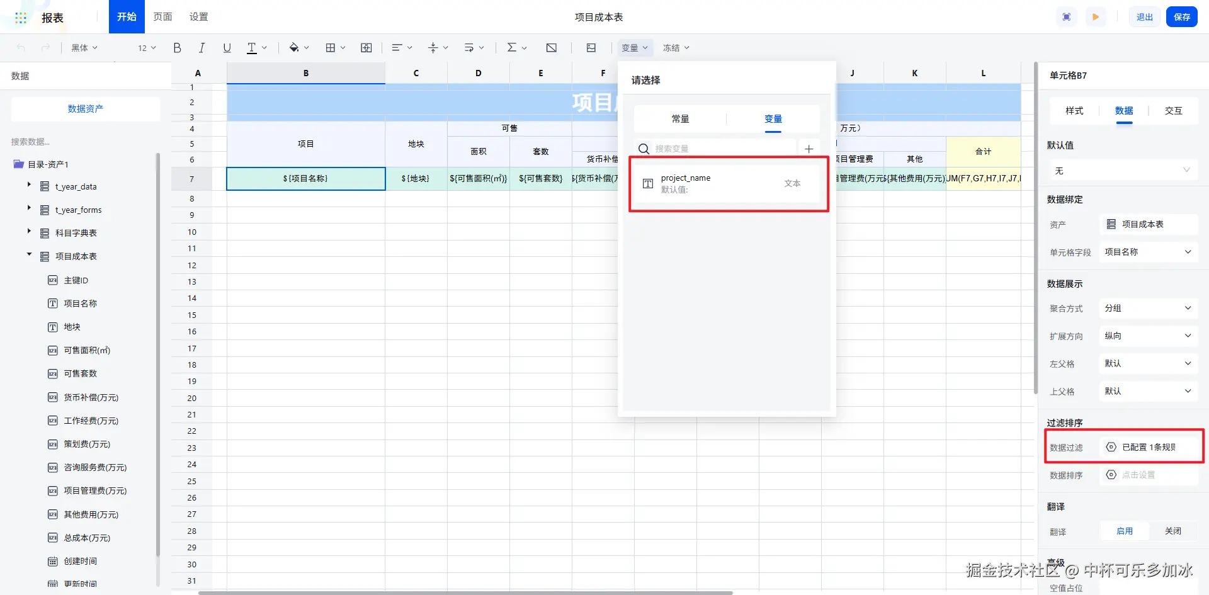Switch to the 开始 tab

point(127,17)
